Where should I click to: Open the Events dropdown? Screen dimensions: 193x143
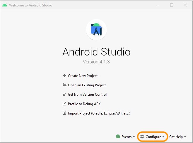(128, 137)
